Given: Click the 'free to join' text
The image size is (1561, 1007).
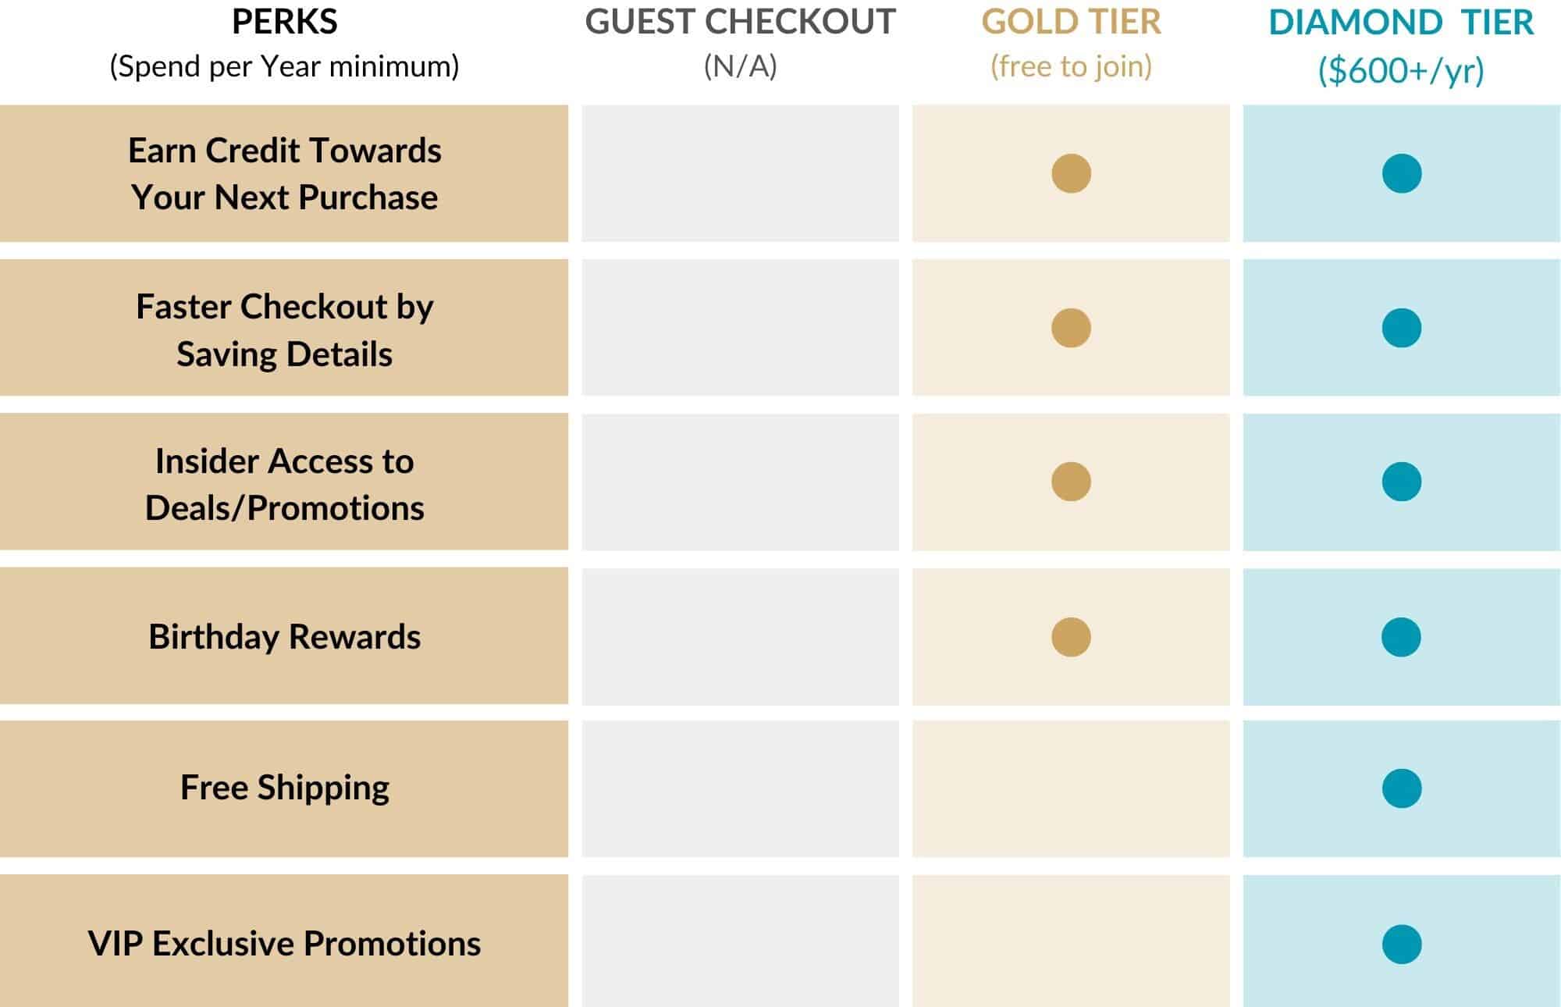Looking at the screenshot, I should pyautogui.click(x=1071, y=66).
